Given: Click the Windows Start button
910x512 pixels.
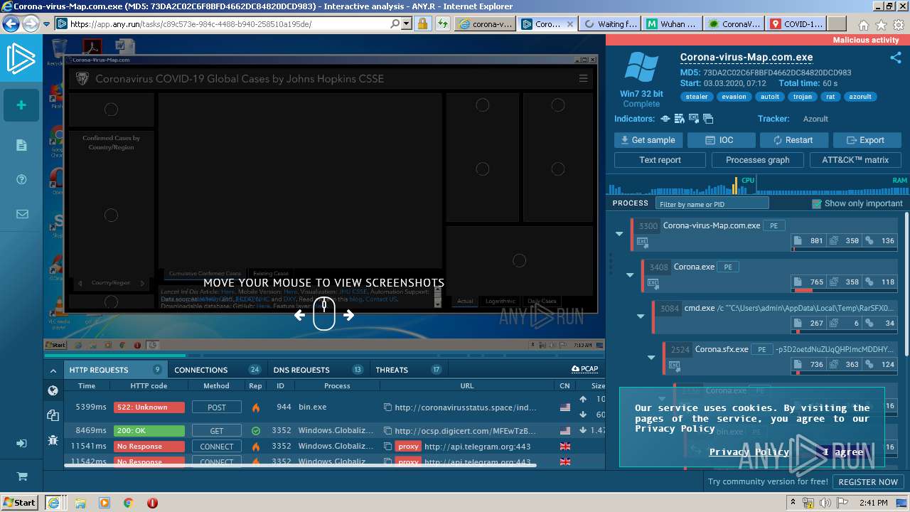Looking at the screenshot, I should pyautogui.click(x=20, y=503).
